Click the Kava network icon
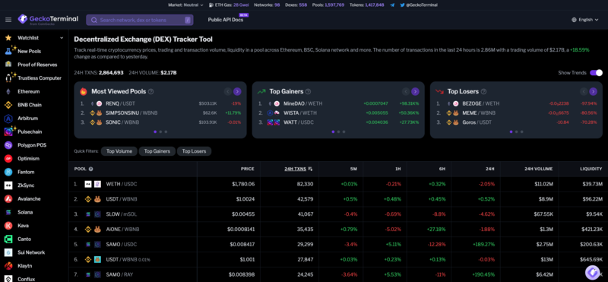 [8, 225]
